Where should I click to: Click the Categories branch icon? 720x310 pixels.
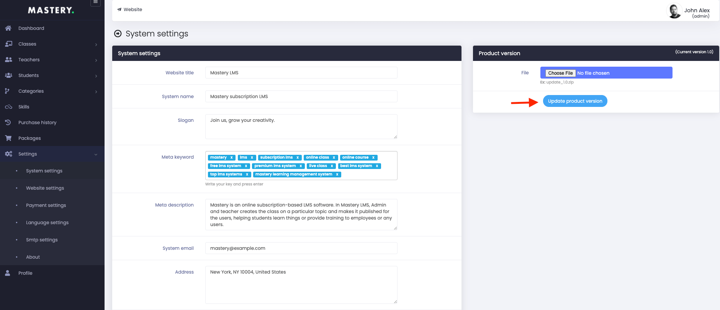coord(7,91)
